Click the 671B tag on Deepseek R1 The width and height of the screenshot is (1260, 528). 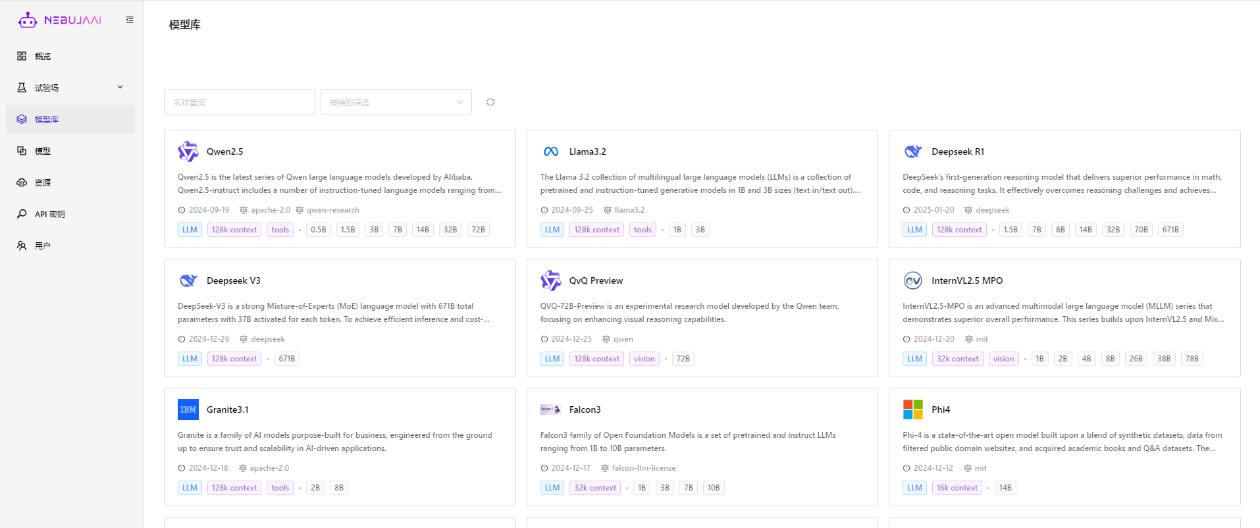(x=1170, y=230)
